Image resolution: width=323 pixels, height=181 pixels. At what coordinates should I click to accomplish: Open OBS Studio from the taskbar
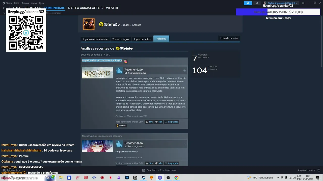[x=168, y=178]
